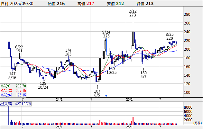
Task: Click the 2000 volume axis label
Action: (x=188, y=120)
